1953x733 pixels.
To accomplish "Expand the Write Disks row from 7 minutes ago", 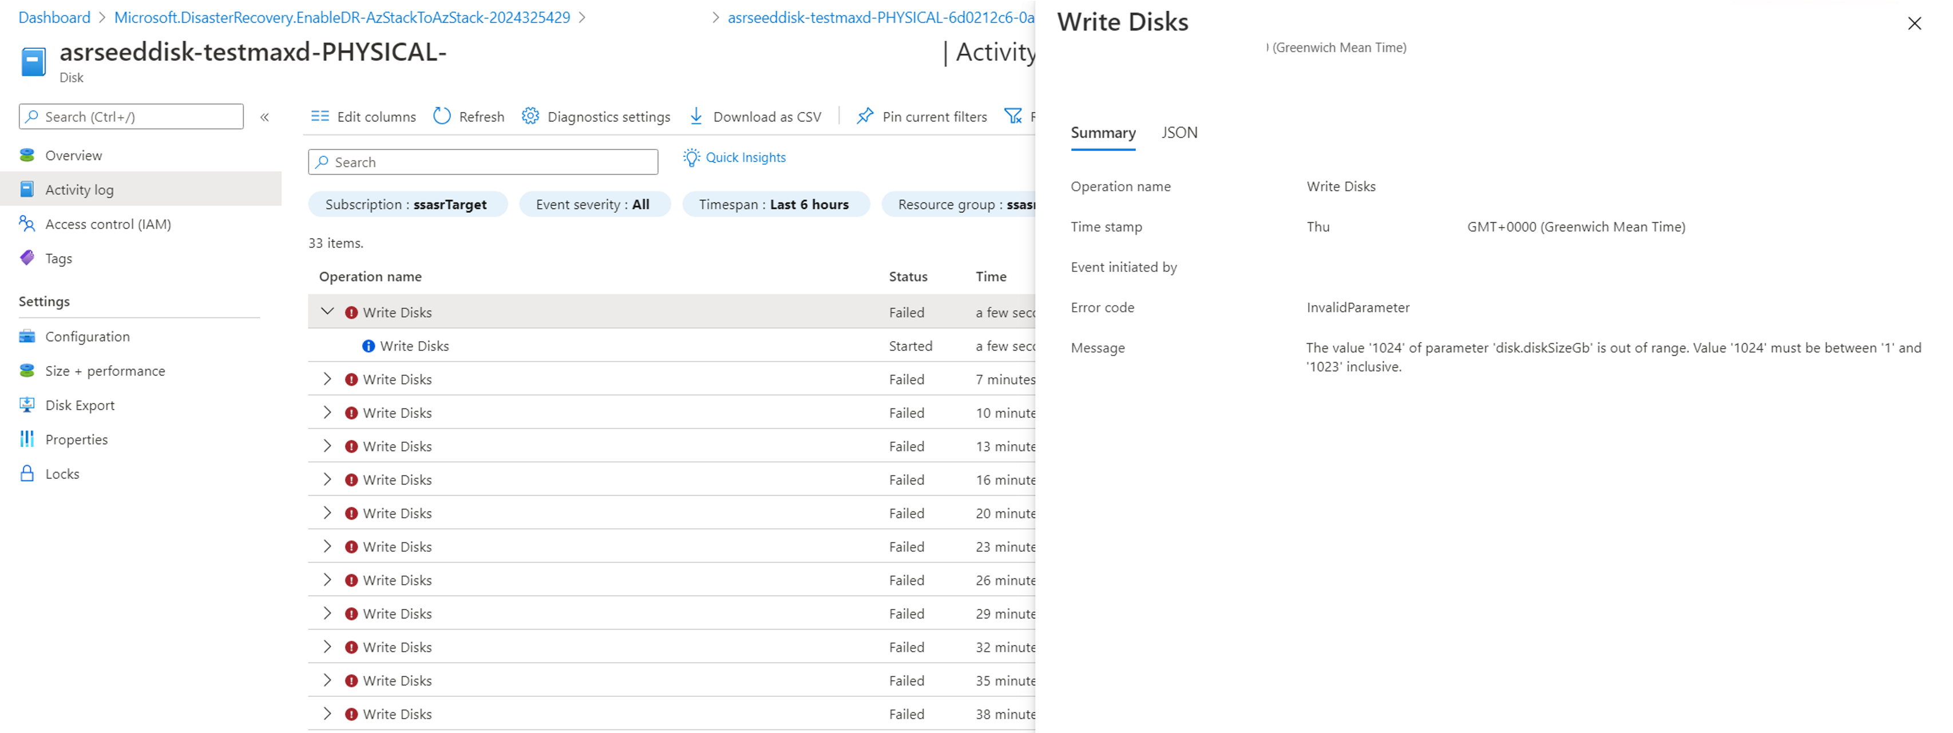I will pos(327,379).
